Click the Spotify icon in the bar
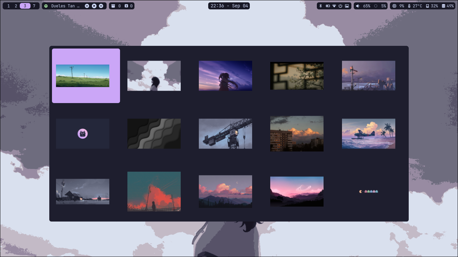Viewport: 458px width, 257px height. tap(46, 6)
